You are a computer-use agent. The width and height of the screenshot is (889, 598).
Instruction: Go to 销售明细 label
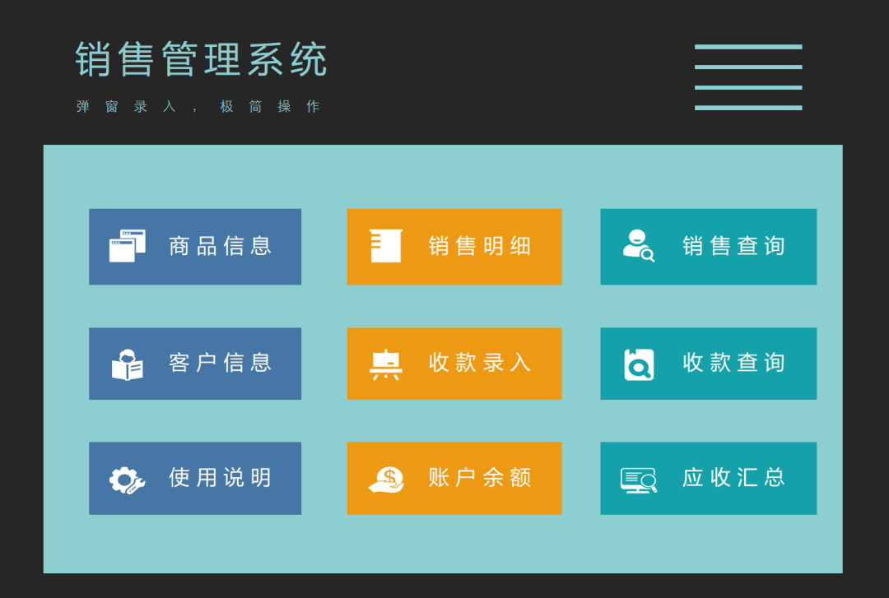tap(480, 246)
